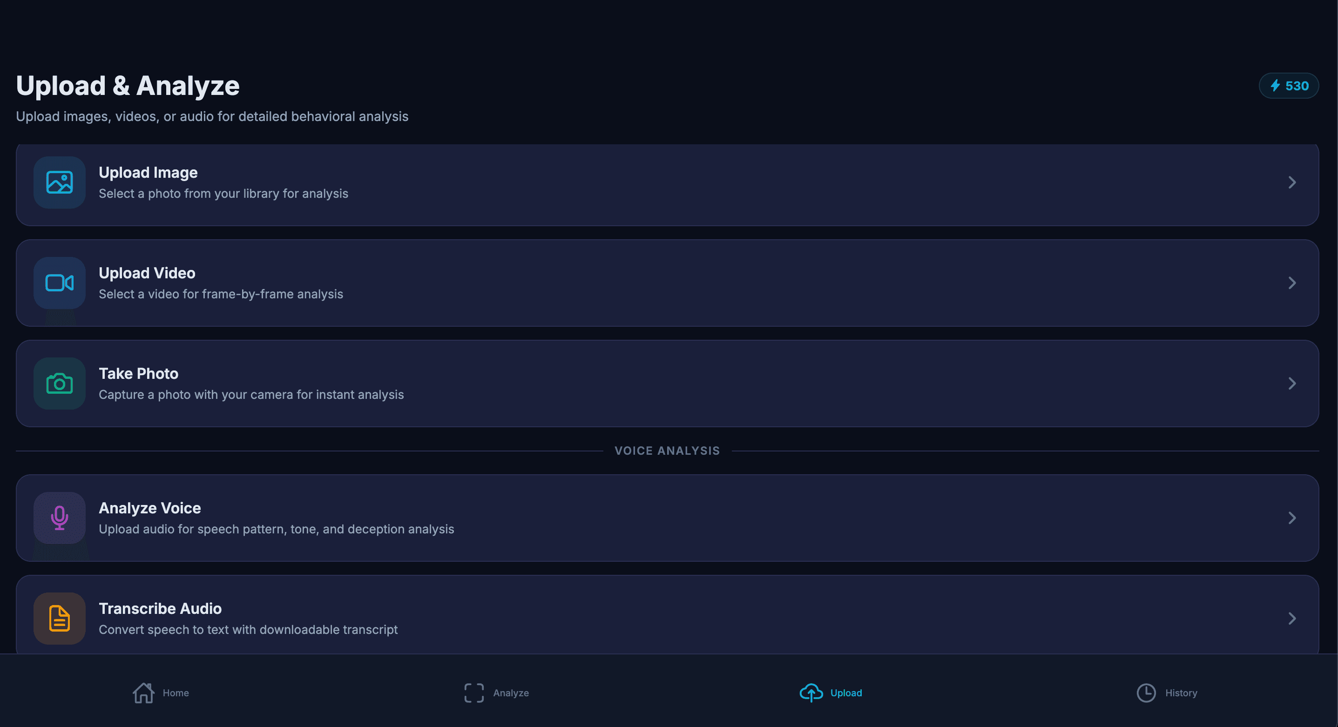
Task: Click the History clock icon
Action: 1146,692
